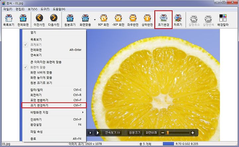Select 원본 크기로 보기 option
The height and width of the screenshot is (147, 239).
click(54, 83)
